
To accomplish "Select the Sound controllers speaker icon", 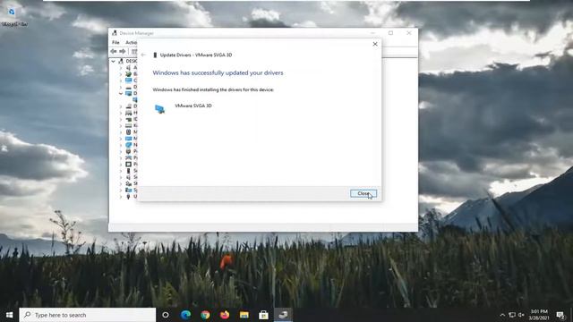I will pos(128,177).
